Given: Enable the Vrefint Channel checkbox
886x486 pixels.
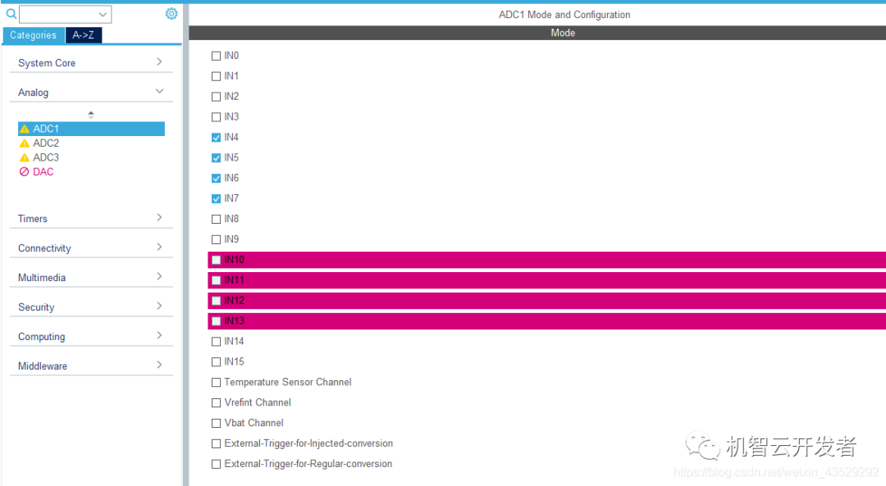Looking at the screenshot, I should (216, 402).
